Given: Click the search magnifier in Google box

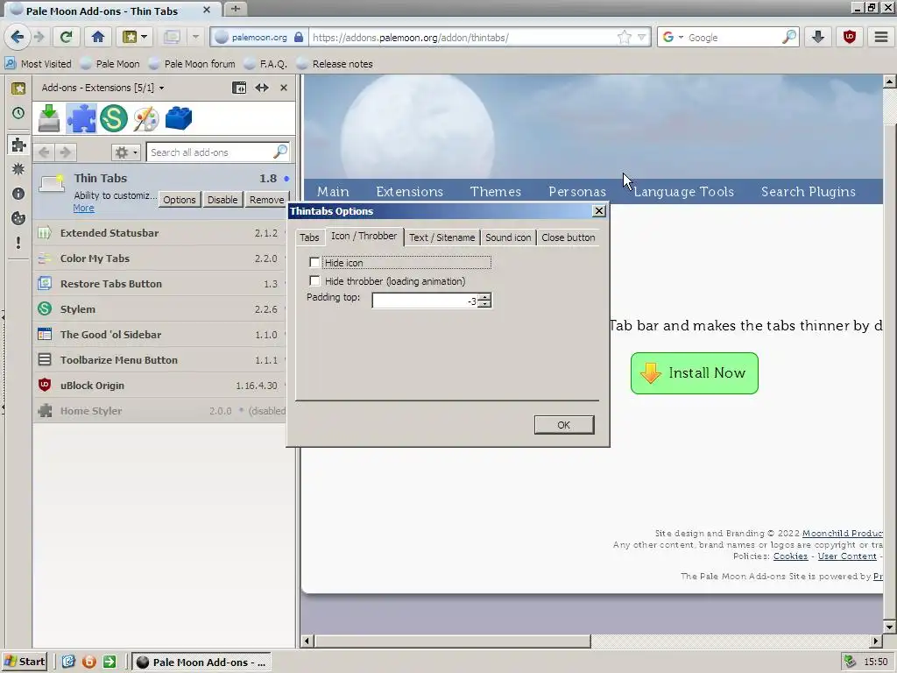Looking at the screenshot, I should [x=789, y=37].
